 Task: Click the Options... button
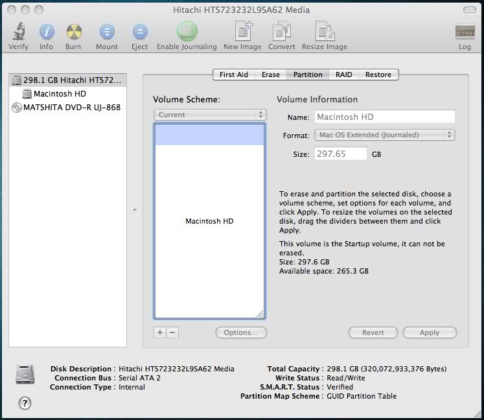click(x=241, y=332)
